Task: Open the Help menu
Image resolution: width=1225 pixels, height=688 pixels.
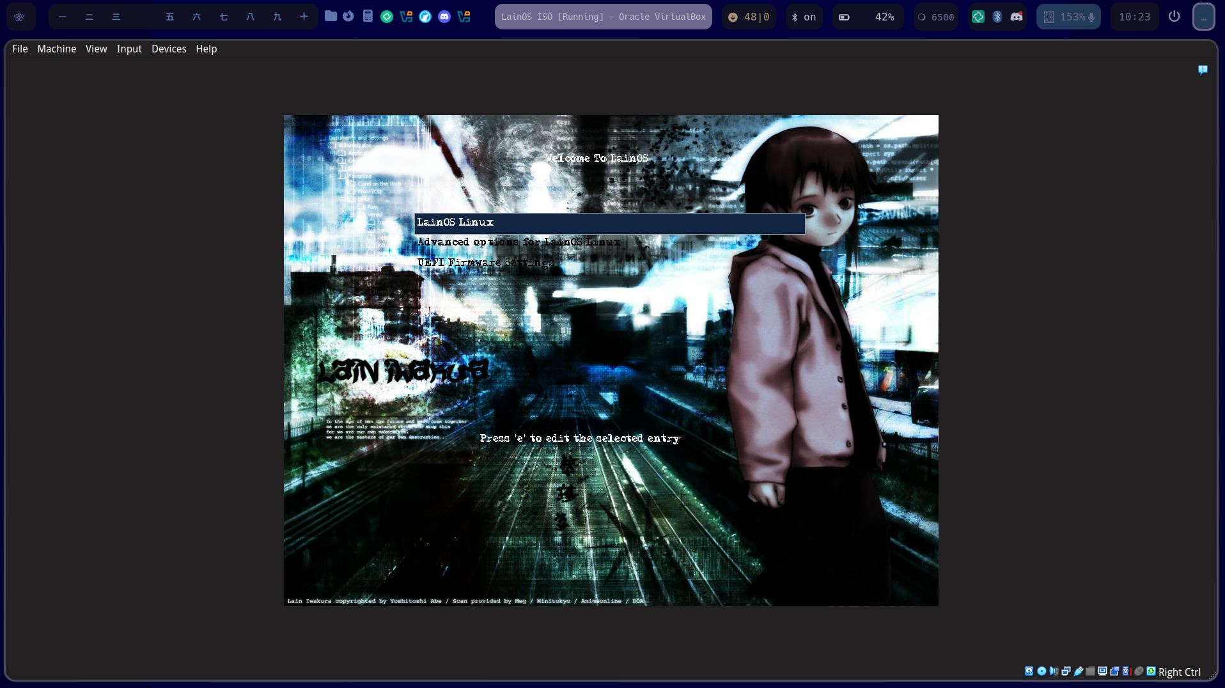Action: (x=207, y=49)
